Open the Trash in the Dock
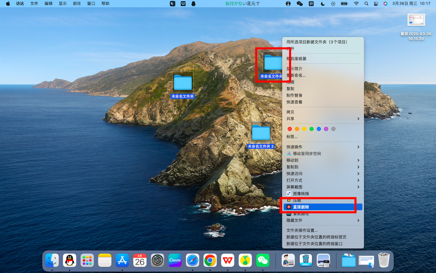This screenshot has width=436, height=273. [x=384, y=260]
